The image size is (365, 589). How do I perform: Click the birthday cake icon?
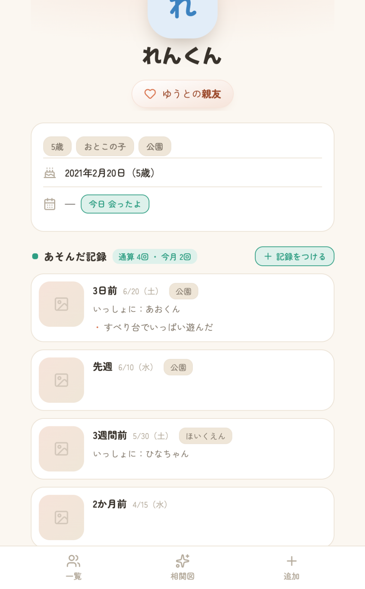coord(50,173)
